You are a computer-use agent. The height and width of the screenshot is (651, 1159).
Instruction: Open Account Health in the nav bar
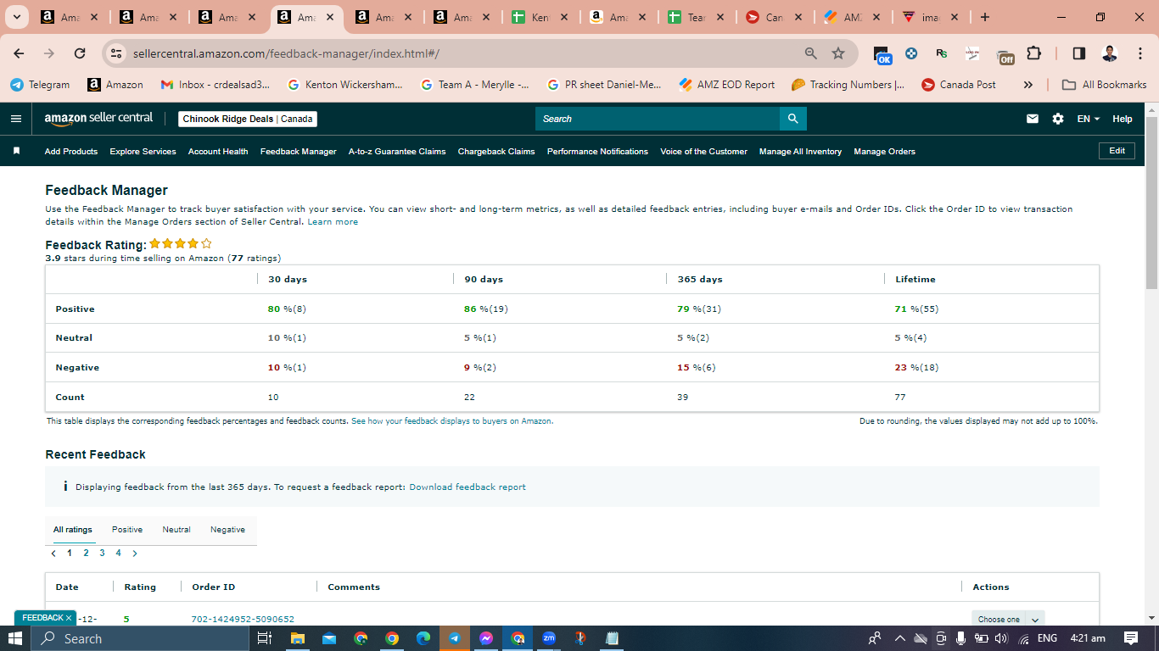[x=218, y=152]
